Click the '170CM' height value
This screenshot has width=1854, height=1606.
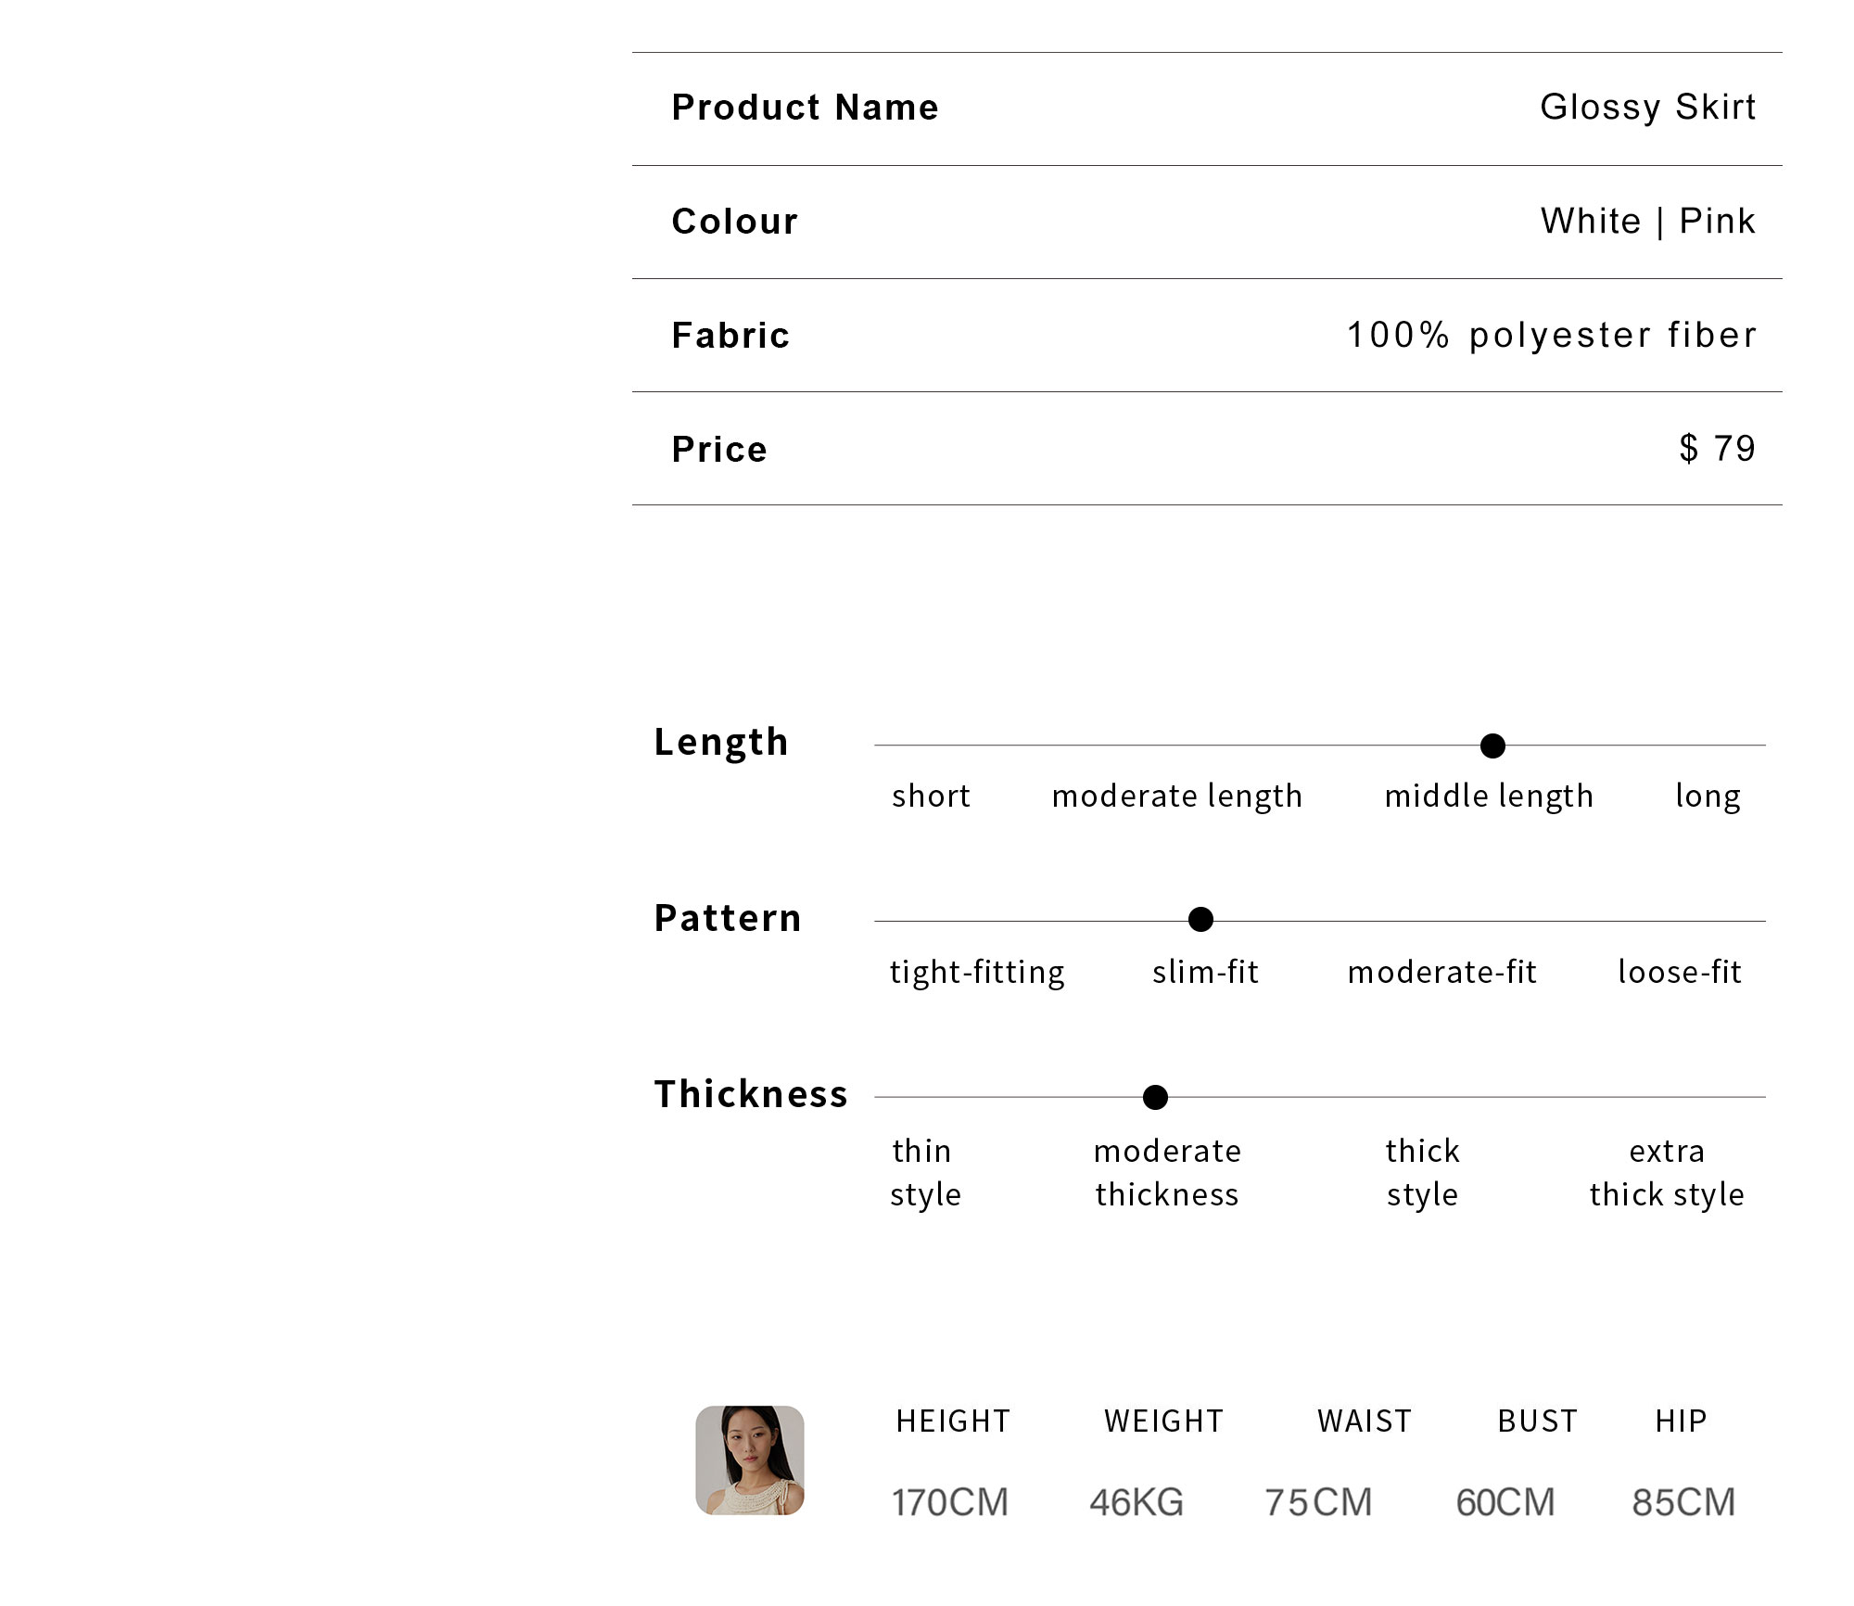click(950, 1502)
